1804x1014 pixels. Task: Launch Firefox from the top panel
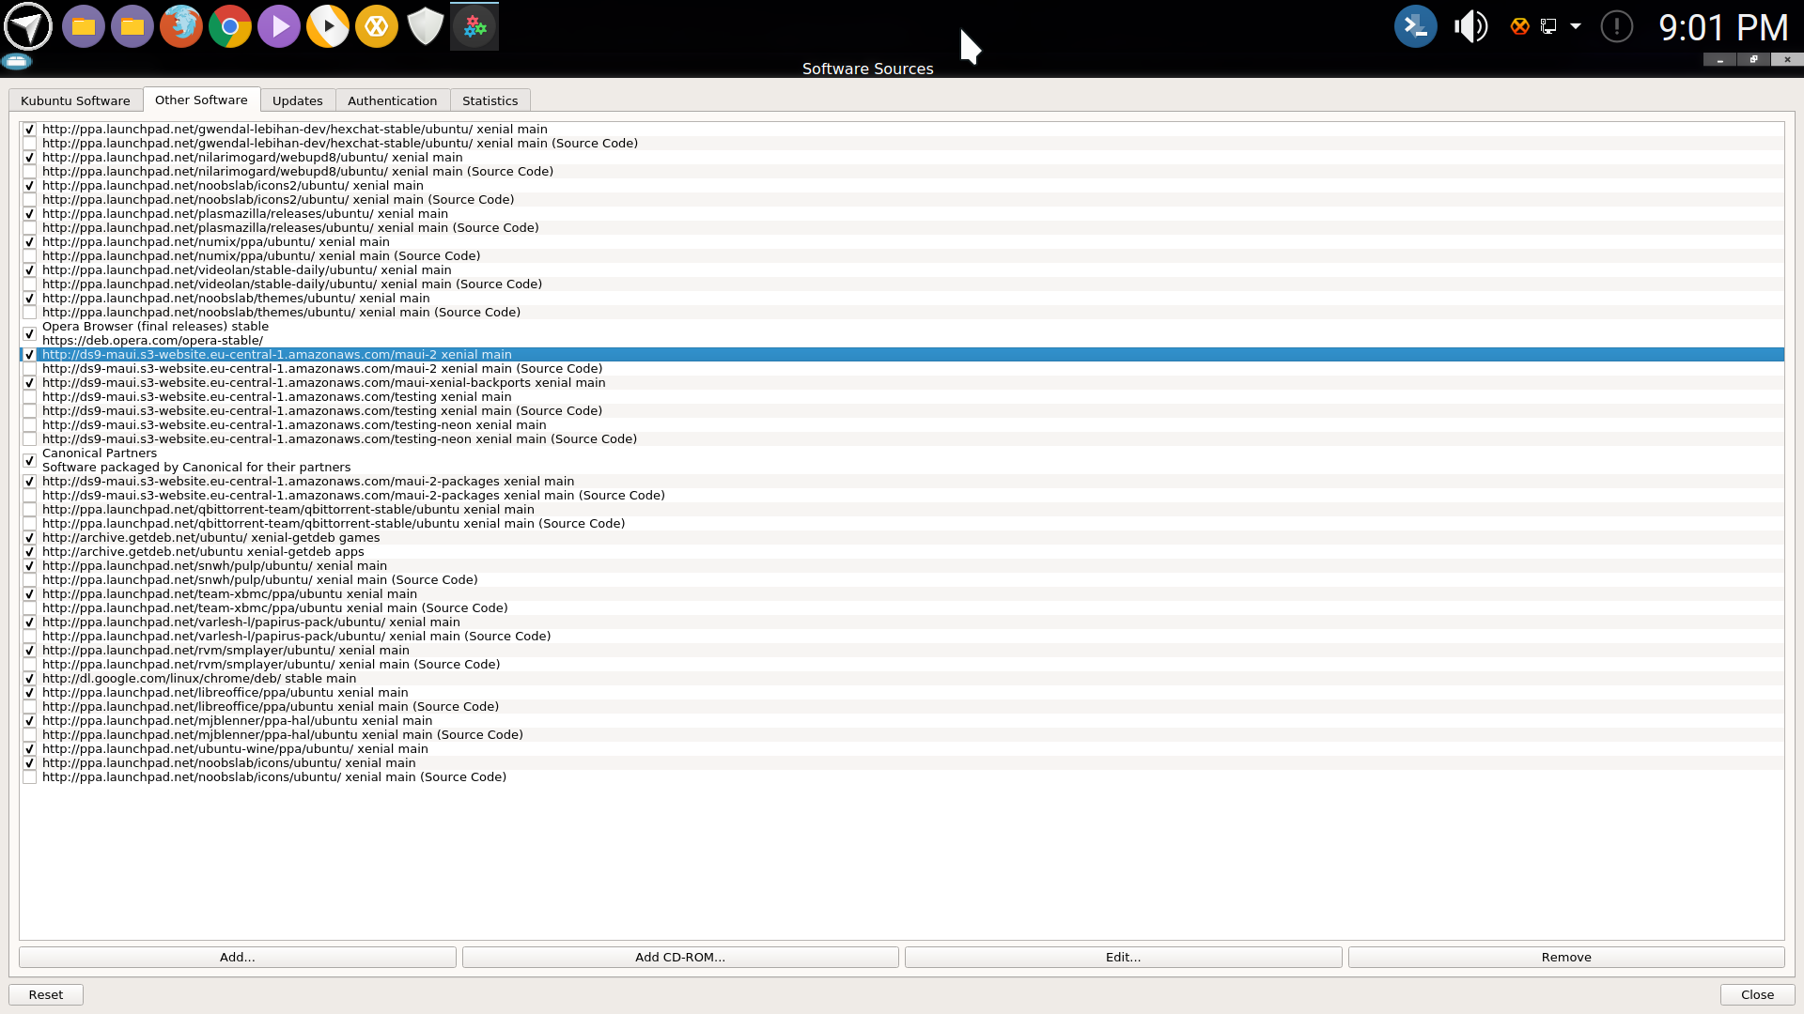coord(181,26)
